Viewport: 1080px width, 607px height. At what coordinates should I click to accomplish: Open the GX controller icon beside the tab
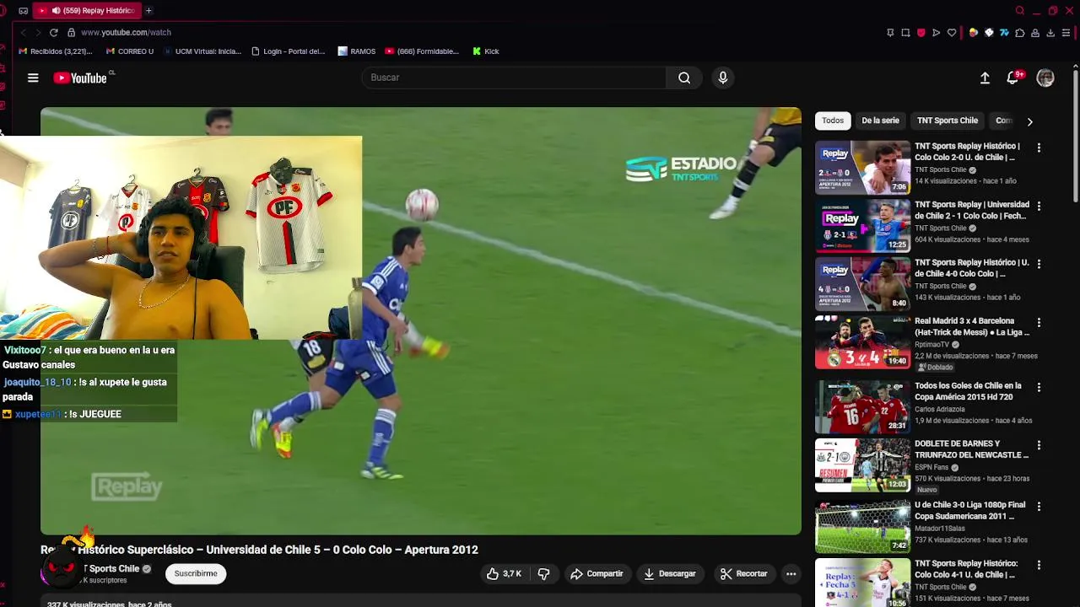pyautogui.click(x=23, y=11)
